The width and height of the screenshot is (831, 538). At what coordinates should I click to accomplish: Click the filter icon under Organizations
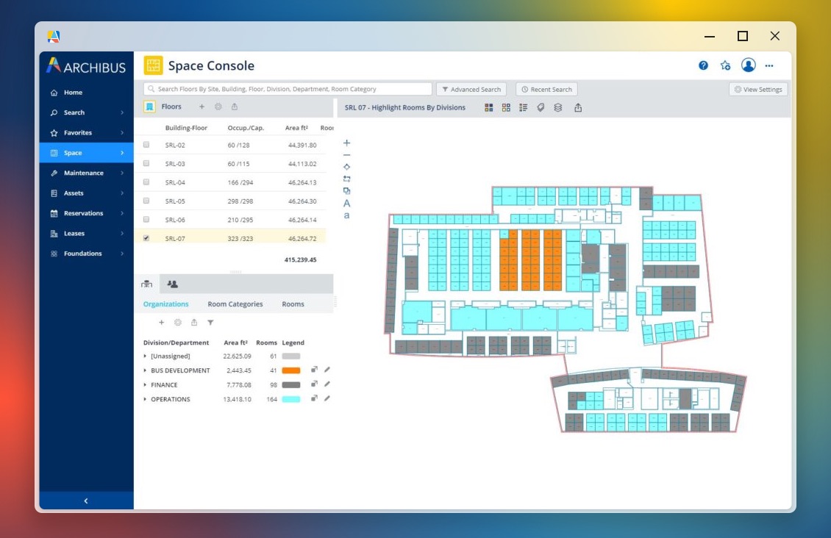(x=210, y=323)
